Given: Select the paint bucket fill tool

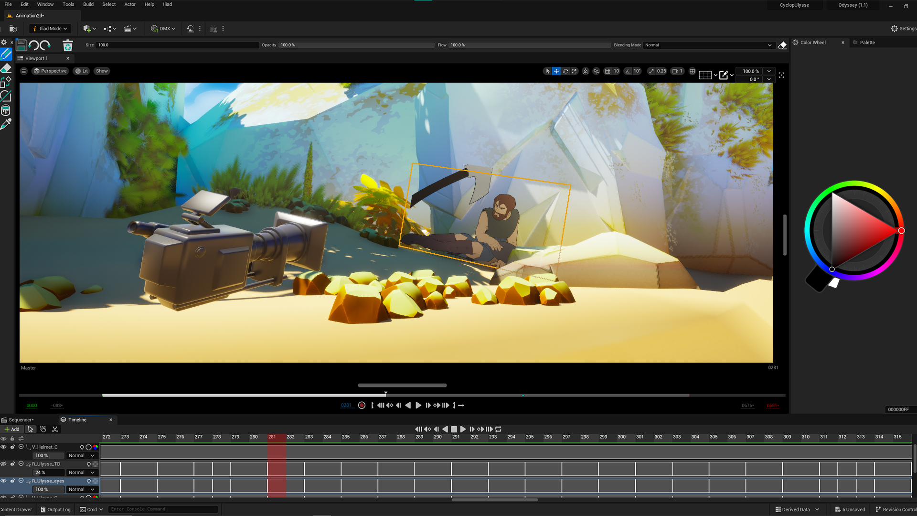Looking at the screenshot, I should [6, 110].
